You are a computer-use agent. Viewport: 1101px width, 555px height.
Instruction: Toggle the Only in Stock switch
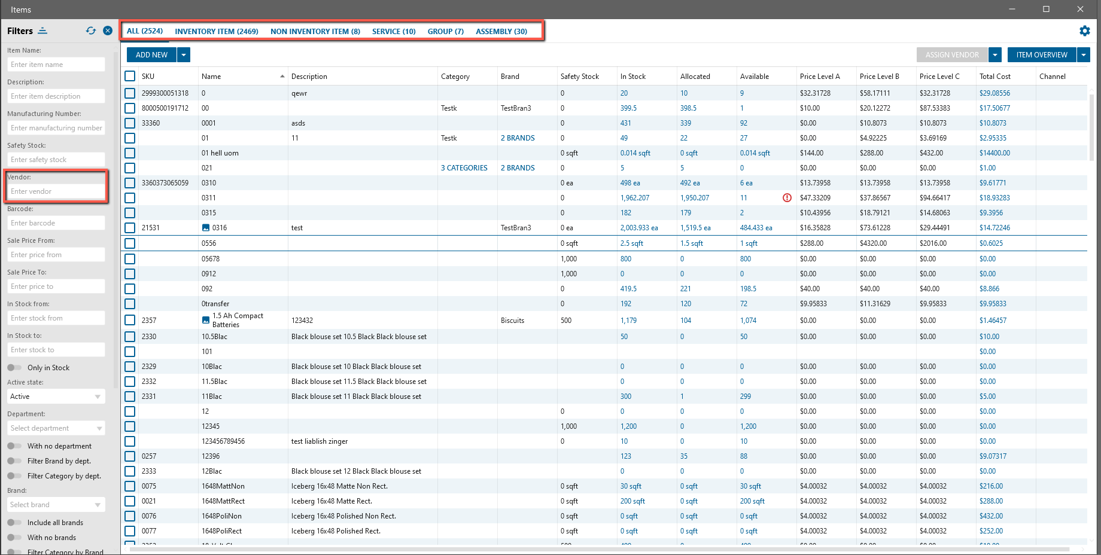14,368
